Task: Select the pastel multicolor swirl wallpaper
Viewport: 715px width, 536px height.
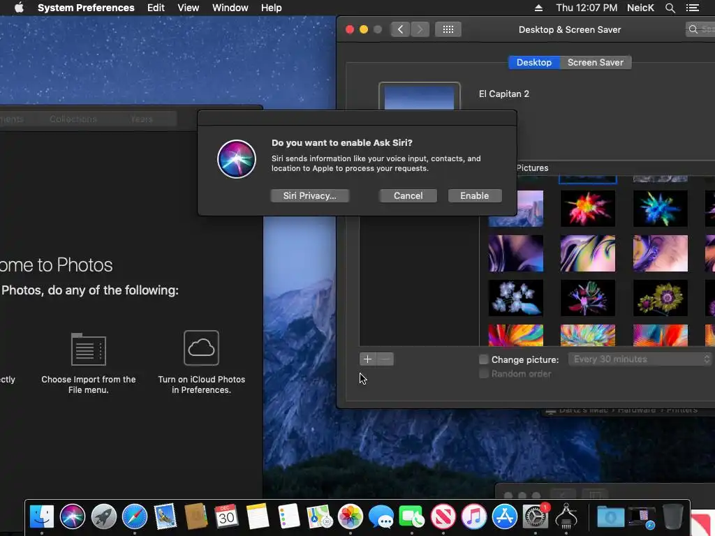Action: pos(588,253)
